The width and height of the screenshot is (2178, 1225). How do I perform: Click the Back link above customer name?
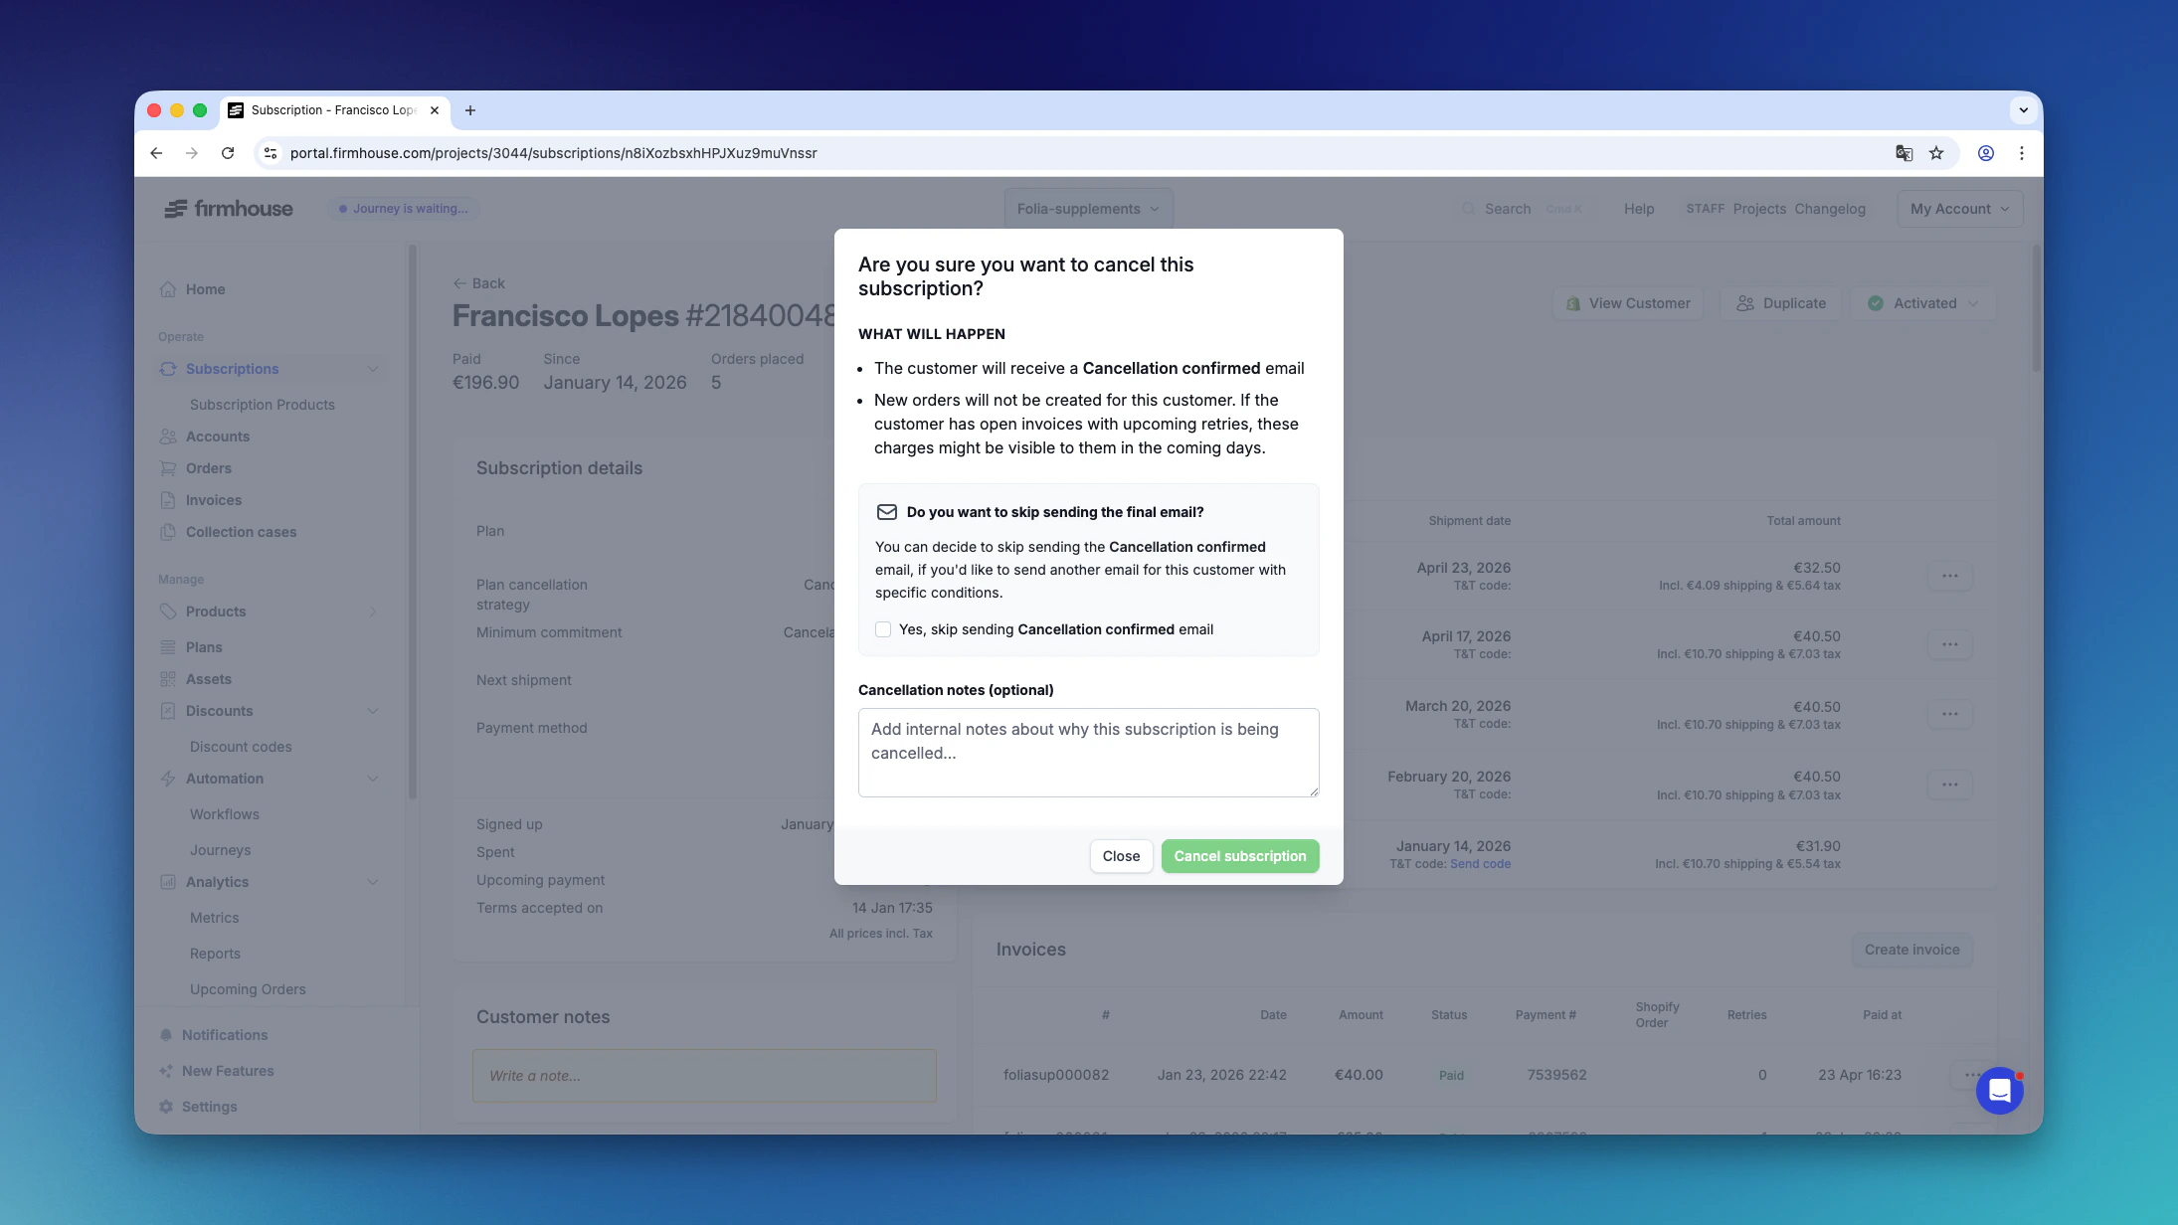click(479, 283)
